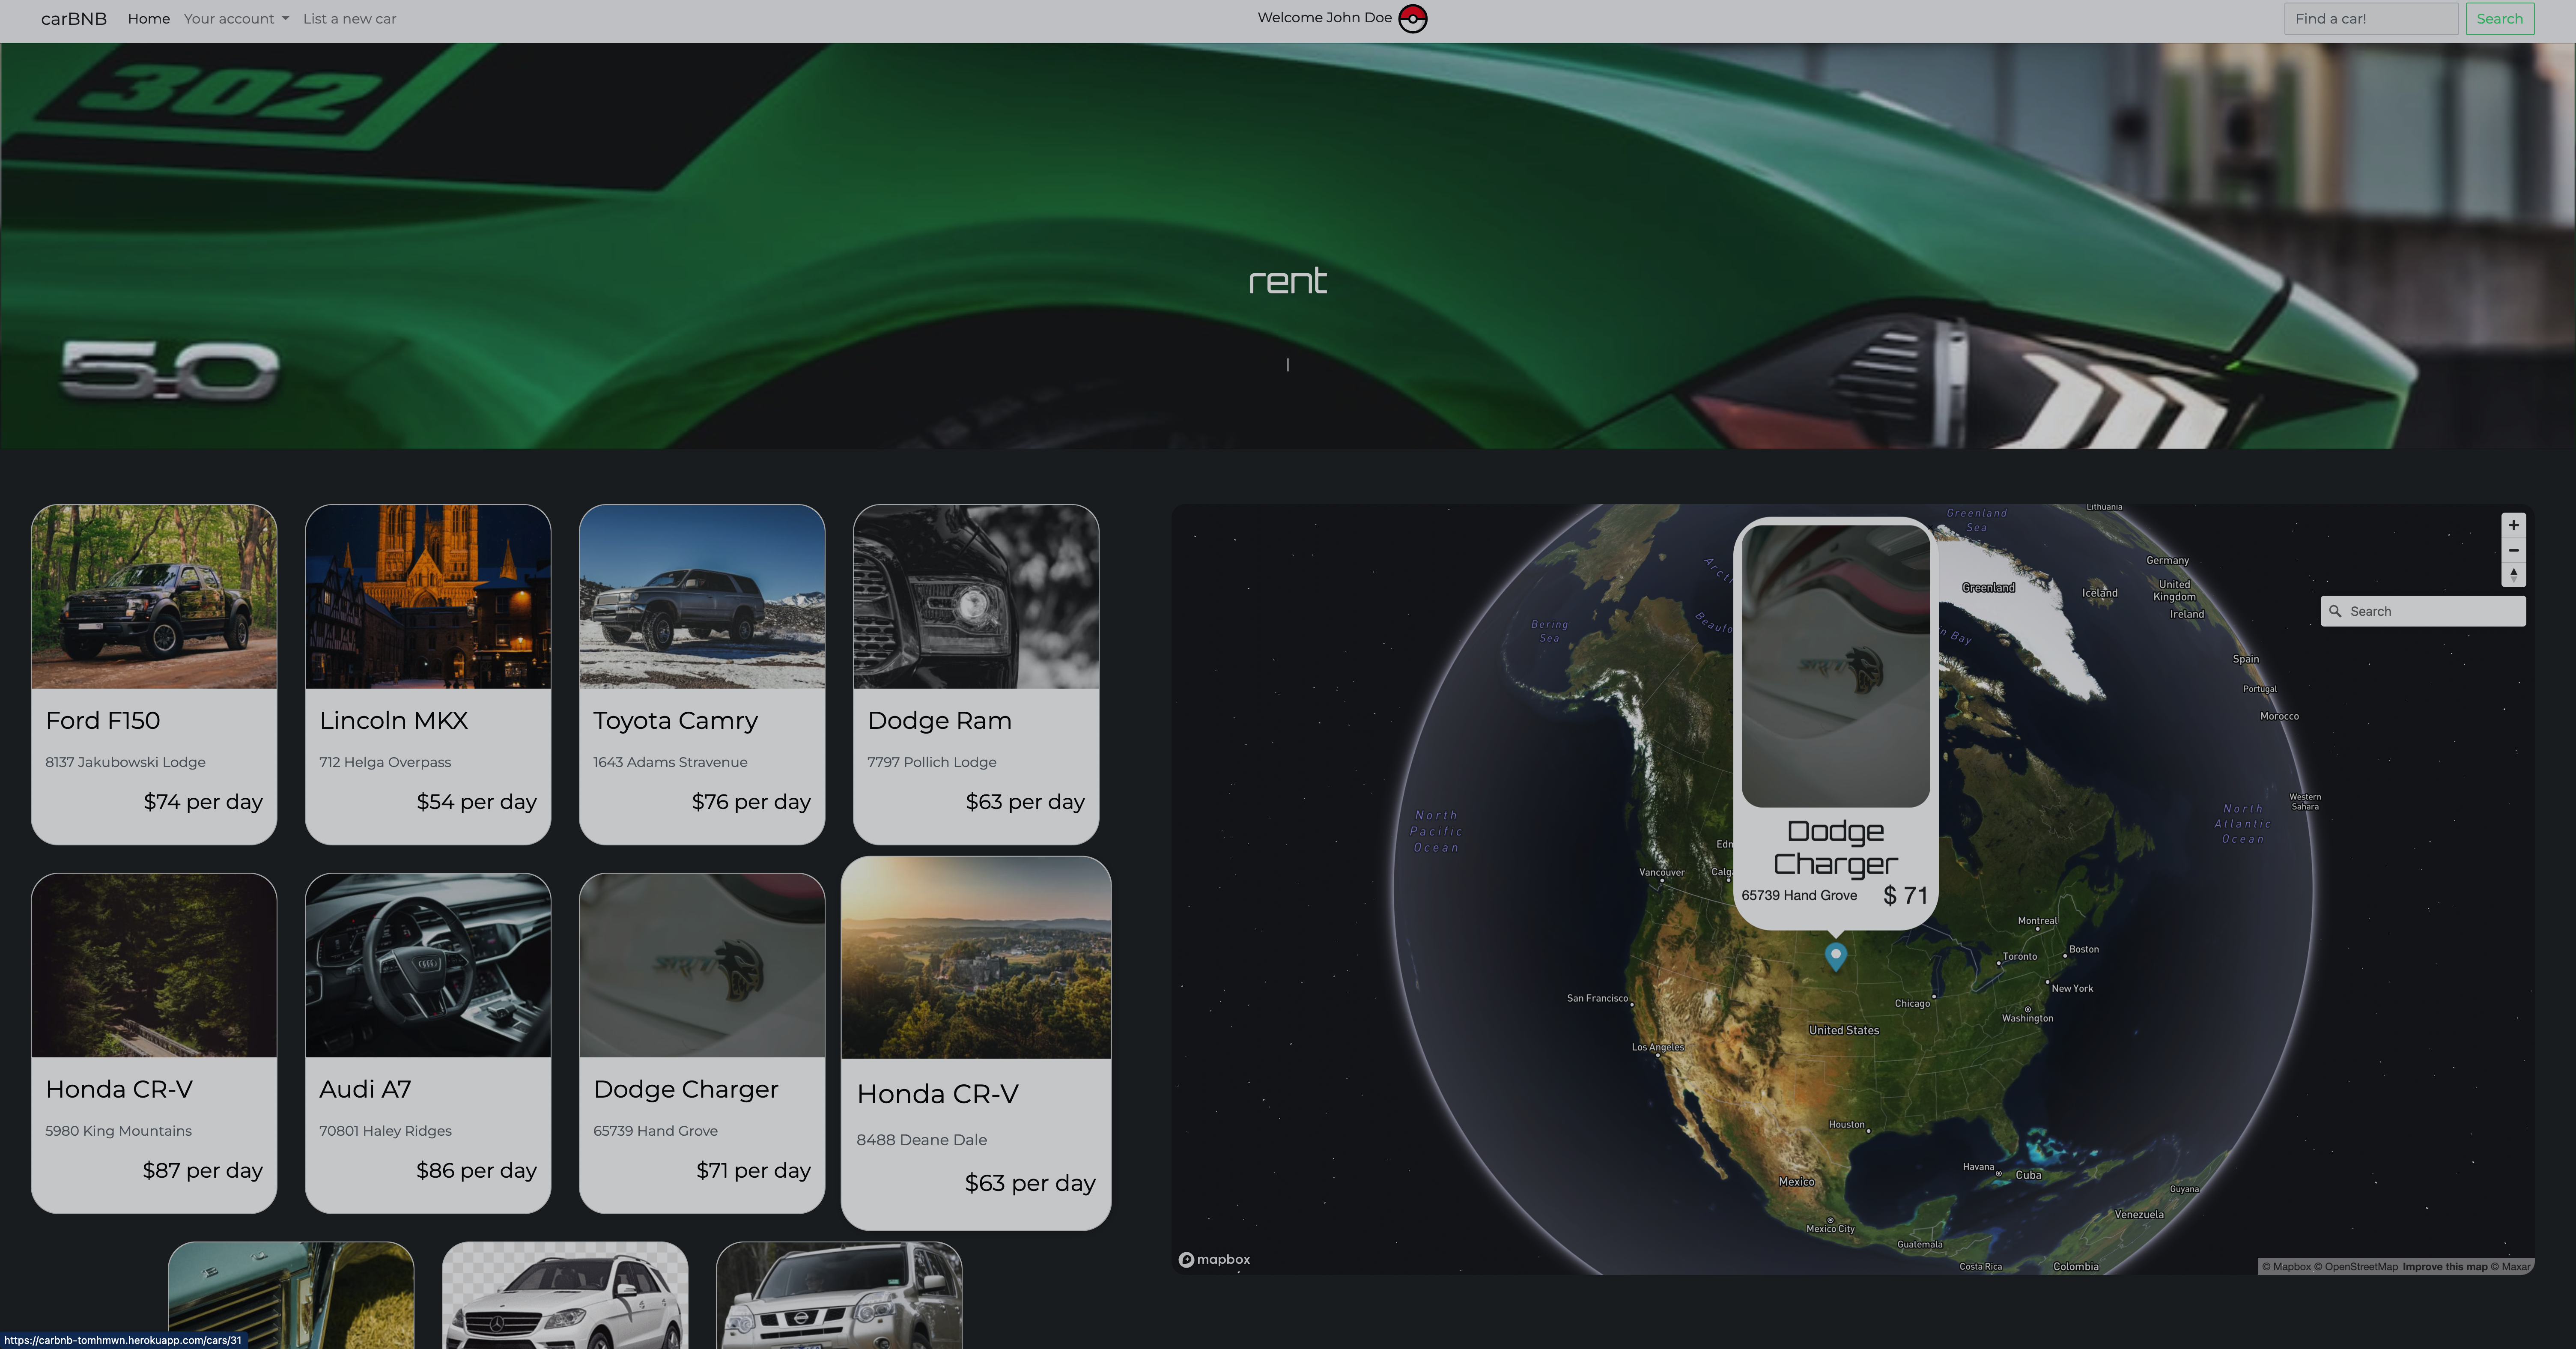Click the New York label on the map

click(x=2072, y=988)
